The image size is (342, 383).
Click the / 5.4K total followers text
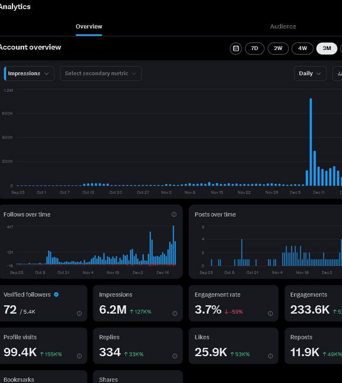coord(28,312)
